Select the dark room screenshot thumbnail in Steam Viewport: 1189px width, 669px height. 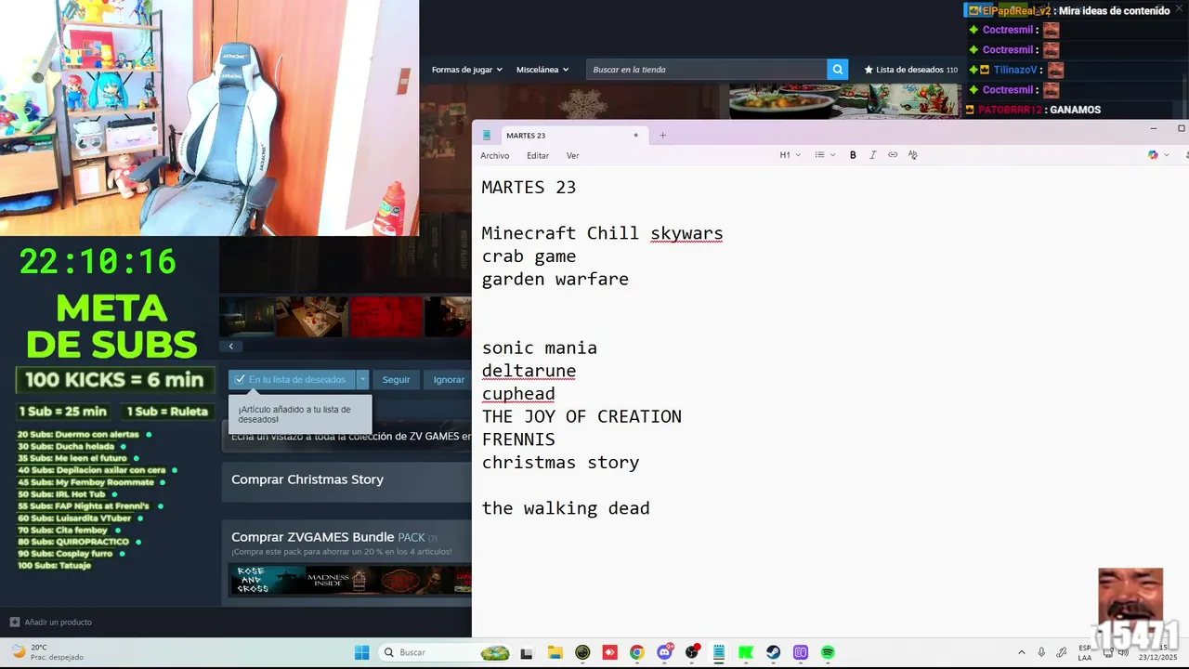(247, 317)
